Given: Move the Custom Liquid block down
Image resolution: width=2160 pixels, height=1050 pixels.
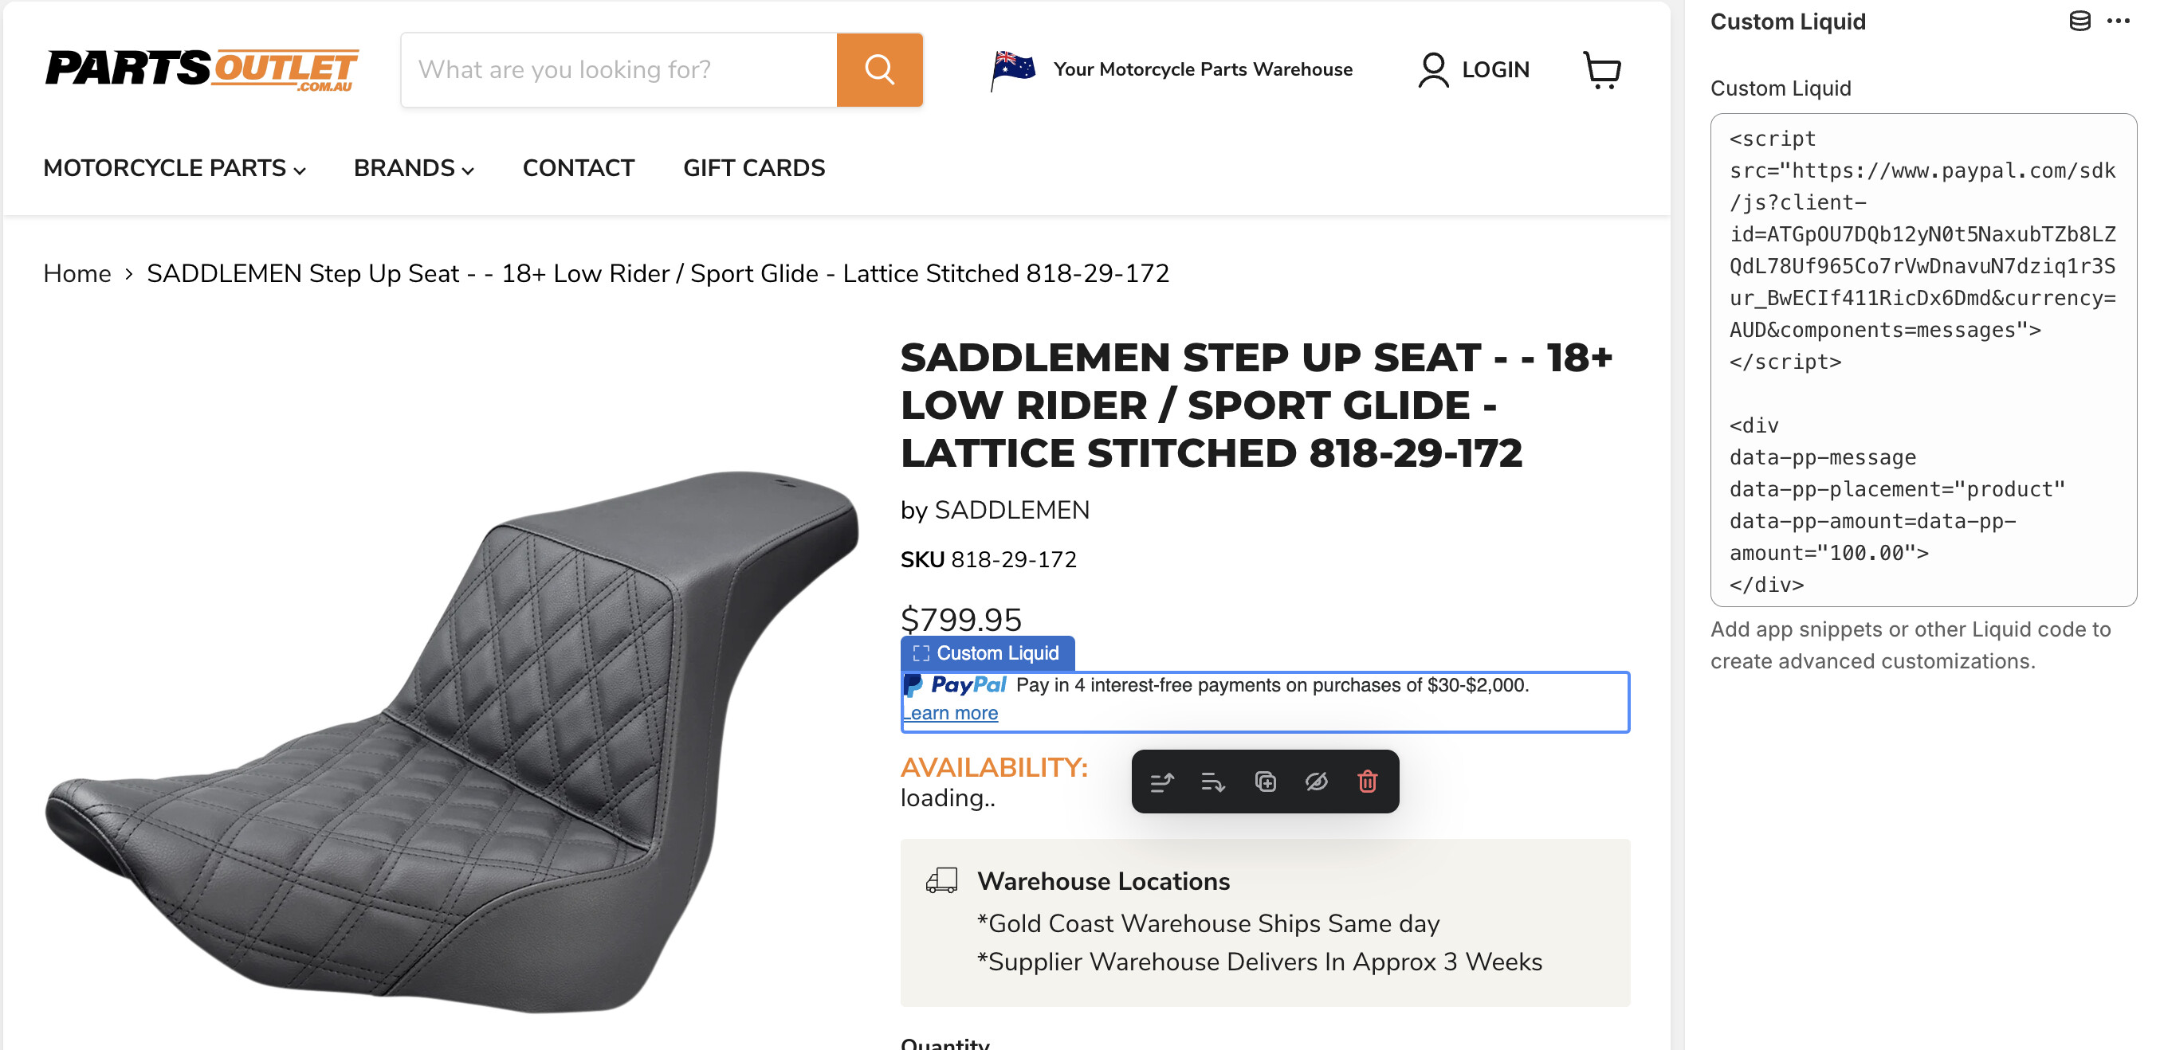Looking at the screenshot, I should [x=1212, y=782].
